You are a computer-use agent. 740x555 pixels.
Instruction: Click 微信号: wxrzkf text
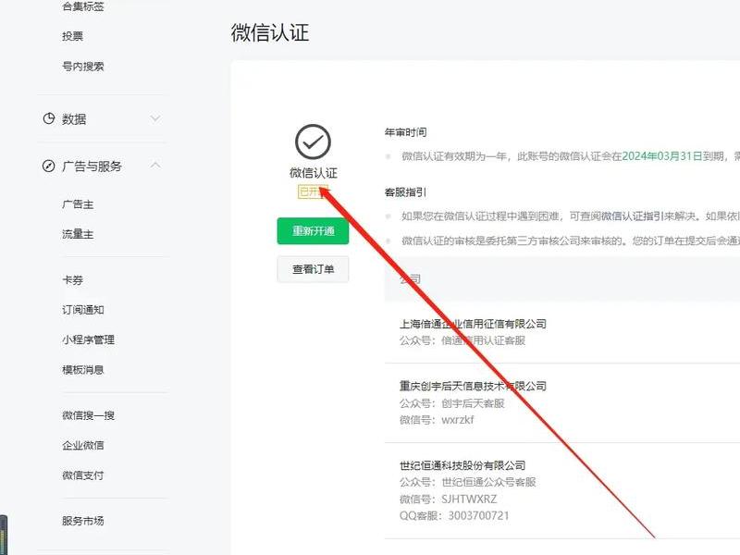437,420
